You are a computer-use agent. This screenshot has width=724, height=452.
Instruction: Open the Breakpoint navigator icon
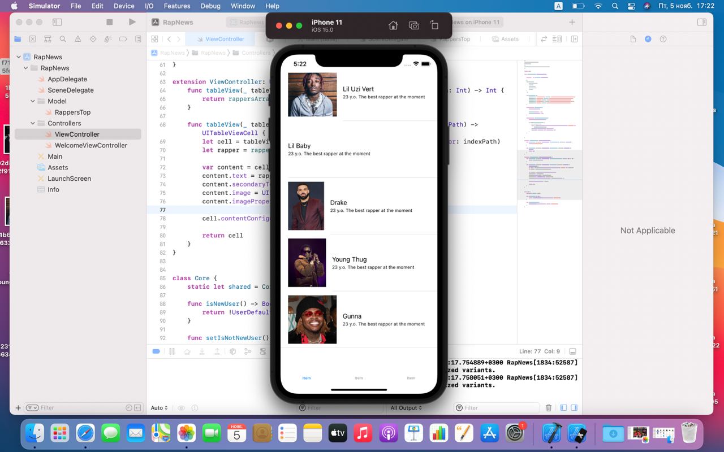tap(123, 39)
